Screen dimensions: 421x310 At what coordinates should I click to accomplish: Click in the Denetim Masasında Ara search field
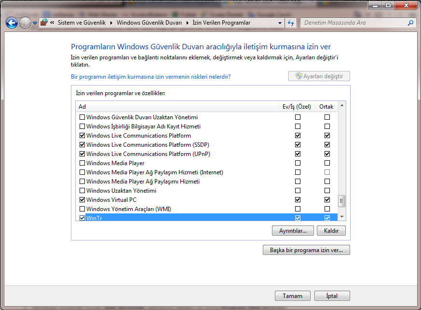tap(354, 23)
